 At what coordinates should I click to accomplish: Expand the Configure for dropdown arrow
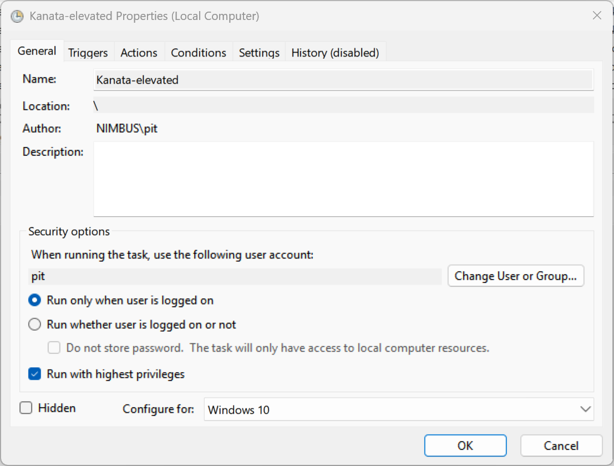(x=585, y=409)
